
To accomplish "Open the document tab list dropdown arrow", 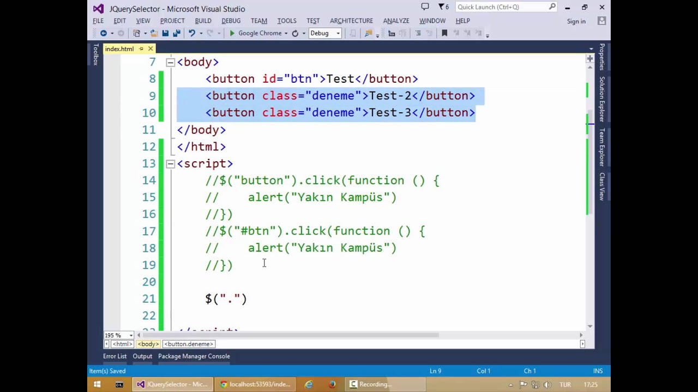I will click(591, 49).
